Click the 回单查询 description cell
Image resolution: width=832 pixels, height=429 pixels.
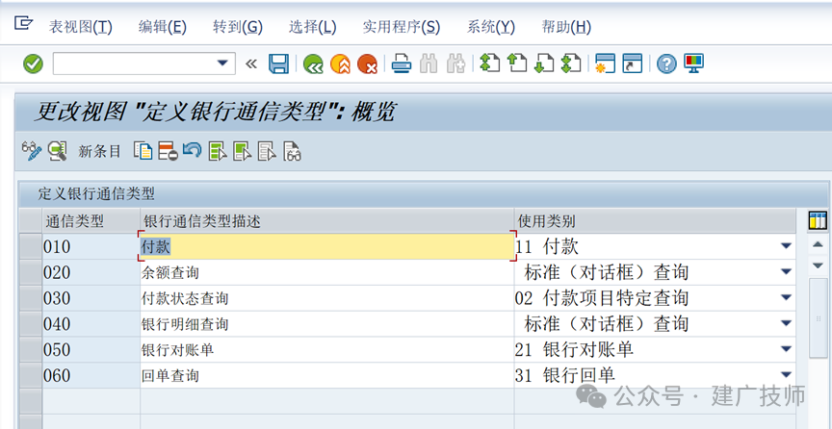coord(326,375)
